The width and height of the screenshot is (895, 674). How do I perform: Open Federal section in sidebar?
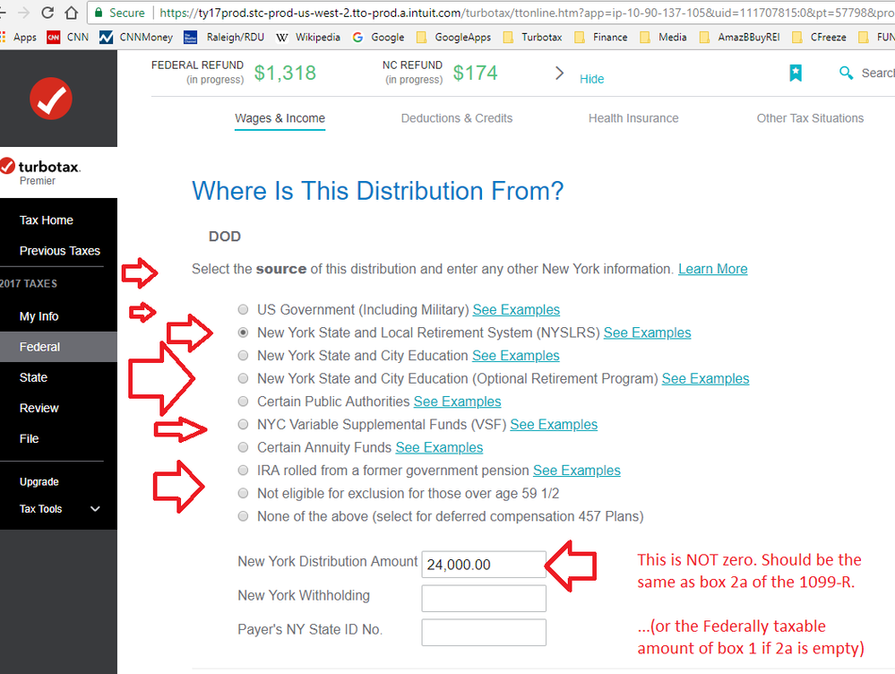click(x=39, y=347)
